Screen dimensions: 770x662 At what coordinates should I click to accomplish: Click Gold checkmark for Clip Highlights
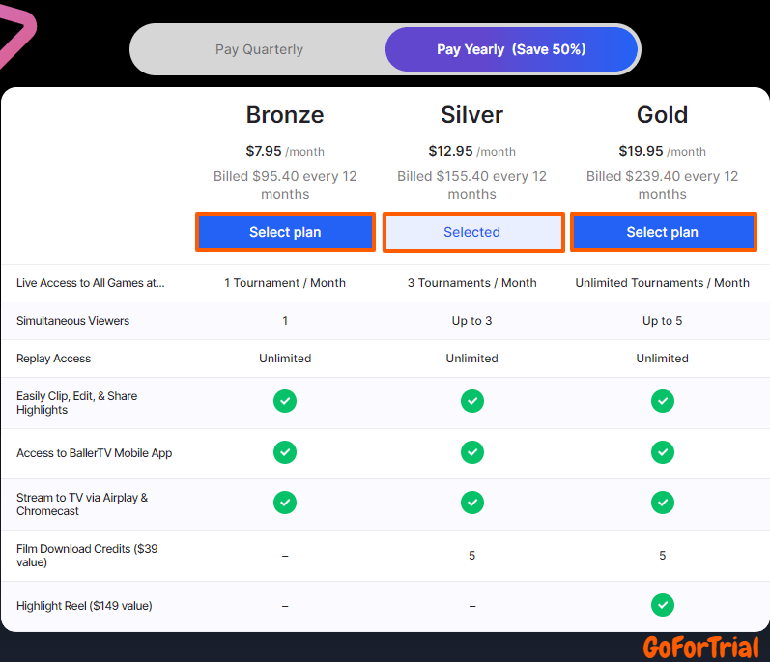(x=663, y=401)
